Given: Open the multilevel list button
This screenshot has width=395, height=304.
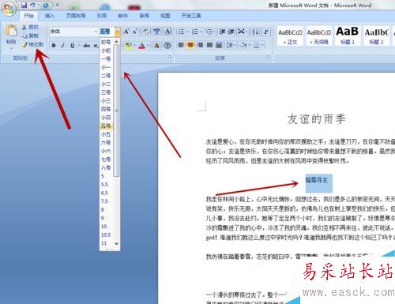Looking at the screenshot, I should pyautogui.click(x=209, y=32).
